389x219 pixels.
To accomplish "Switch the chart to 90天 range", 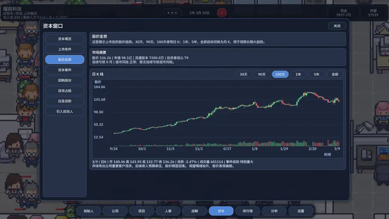I will tap(262, 74).
